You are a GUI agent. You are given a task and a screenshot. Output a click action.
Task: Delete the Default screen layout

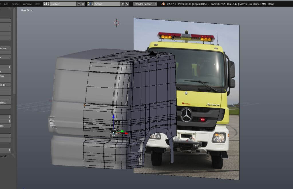coord(83,4)
